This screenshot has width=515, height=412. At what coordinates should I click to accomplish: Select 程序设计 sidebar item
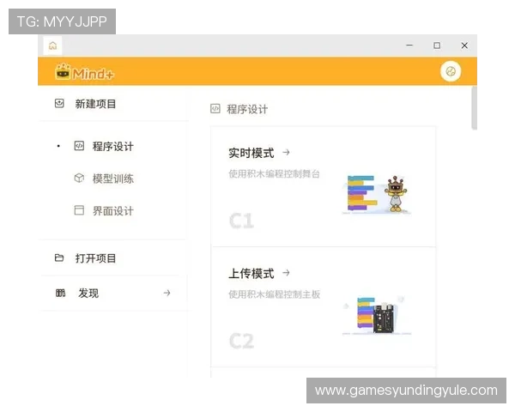113,146
